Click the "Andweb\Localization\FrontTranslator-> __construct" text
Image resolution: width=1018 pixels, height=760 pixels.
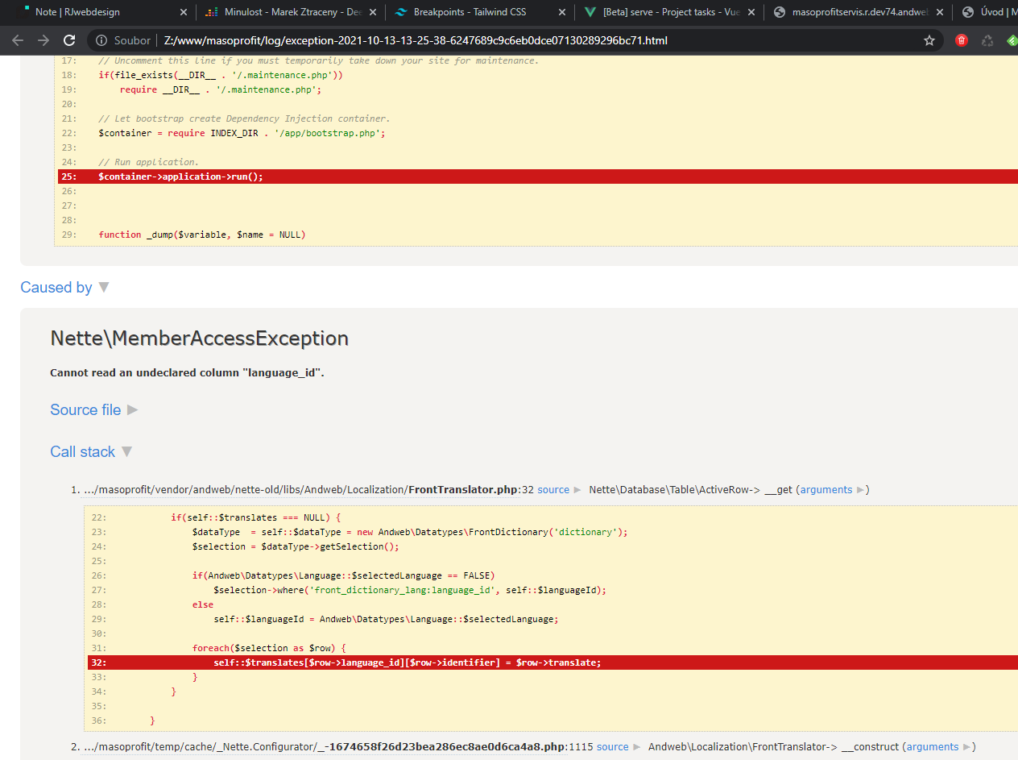(773, 747)
